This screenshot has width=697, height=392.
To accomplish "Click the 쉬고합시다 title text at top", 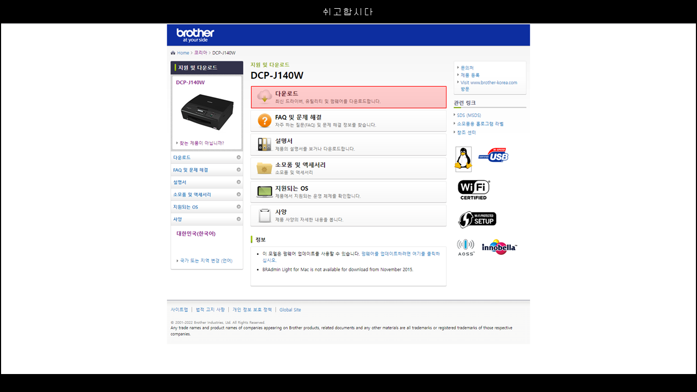I will (348, 11).
